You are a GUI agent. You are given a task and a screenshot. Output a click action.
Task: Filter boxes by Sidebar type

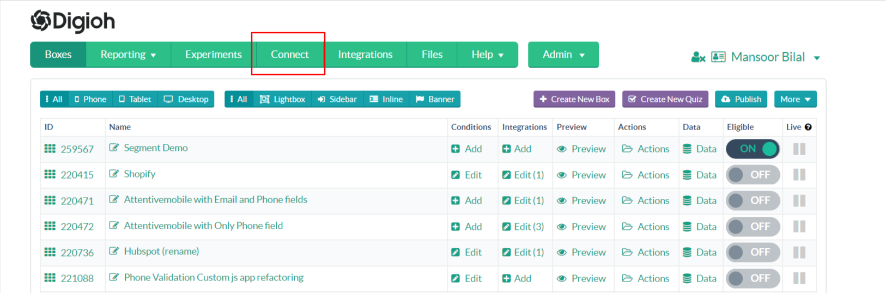(x=337, y=99)
